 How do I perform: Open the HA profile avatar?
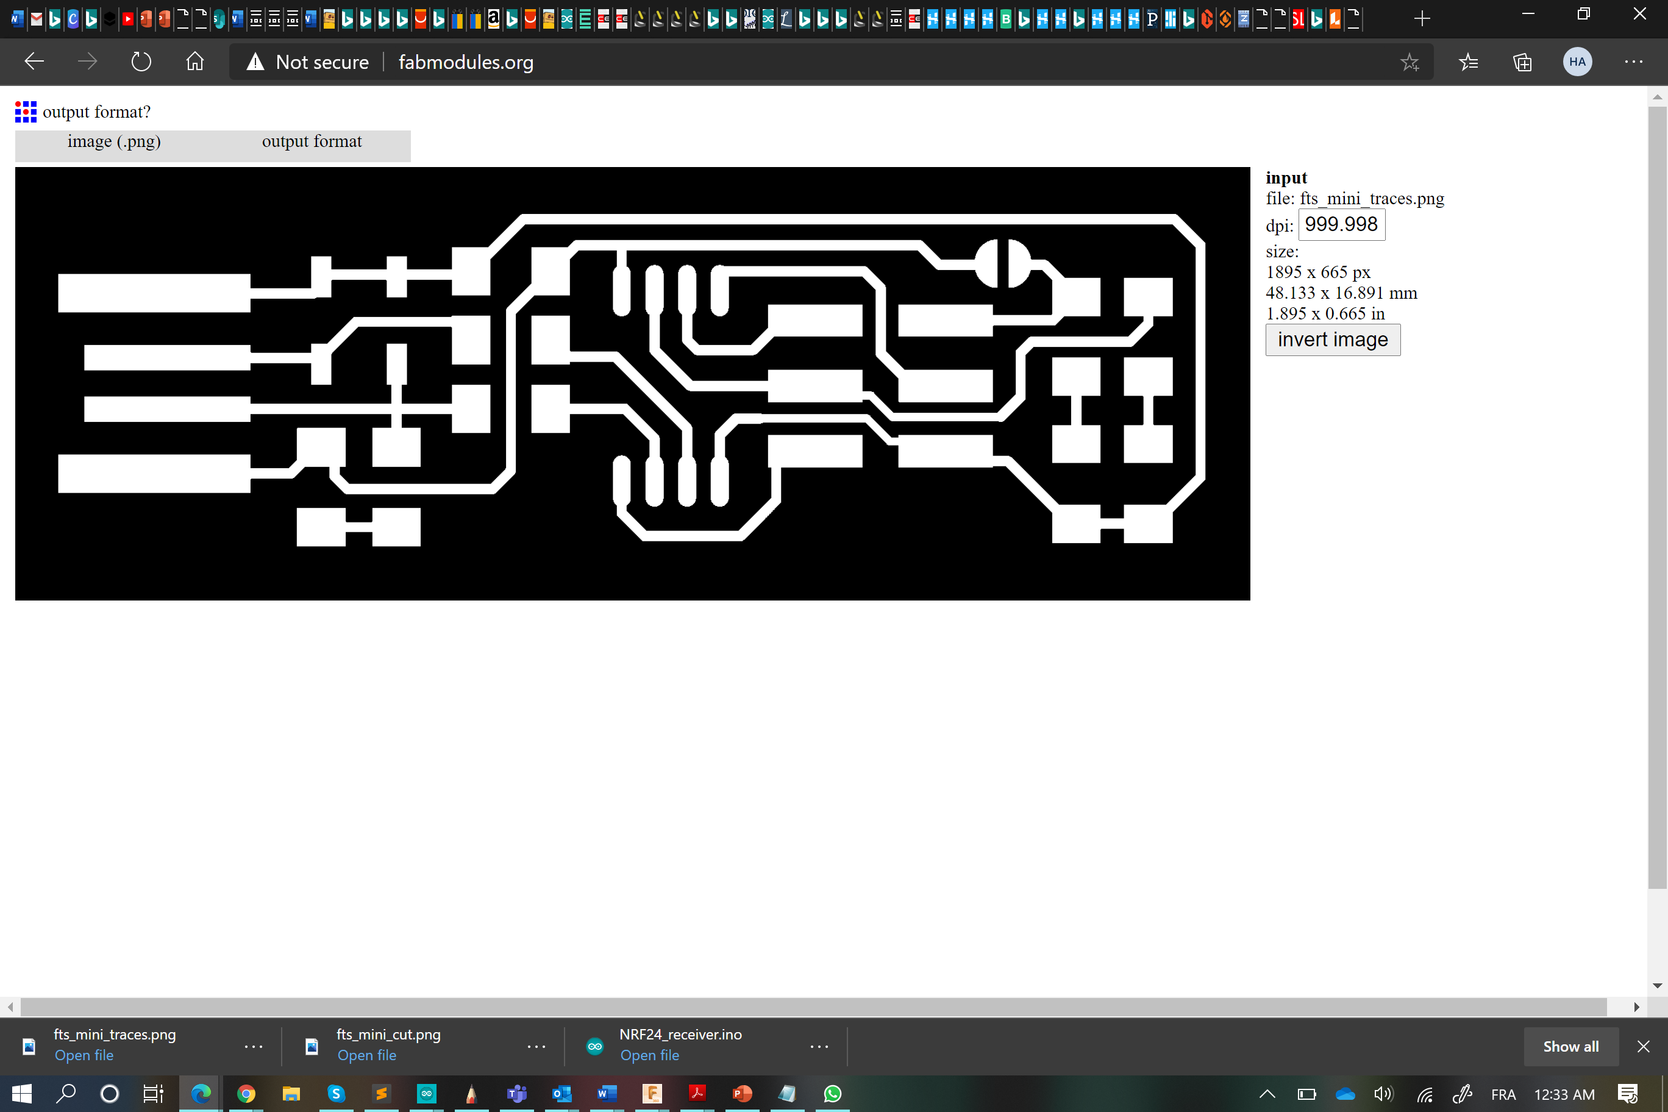pyautogui.click(x=1577, y=62)
